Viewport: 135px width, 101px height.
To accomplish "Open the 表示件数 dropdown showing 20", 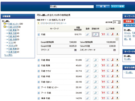I will pyautogui.click(x=117, y=22).
